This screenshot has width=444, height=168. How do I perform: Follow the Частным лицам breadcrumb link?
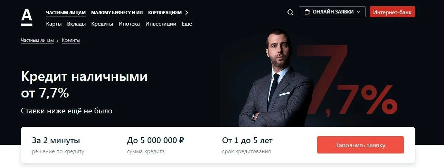click(x=37, y=40)
